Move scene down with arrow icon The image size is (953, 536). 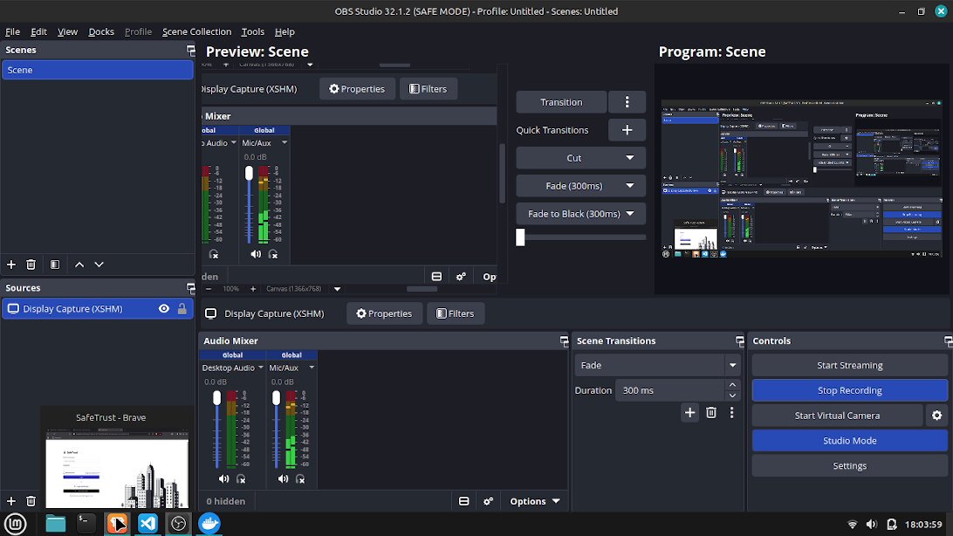point(99,265)
